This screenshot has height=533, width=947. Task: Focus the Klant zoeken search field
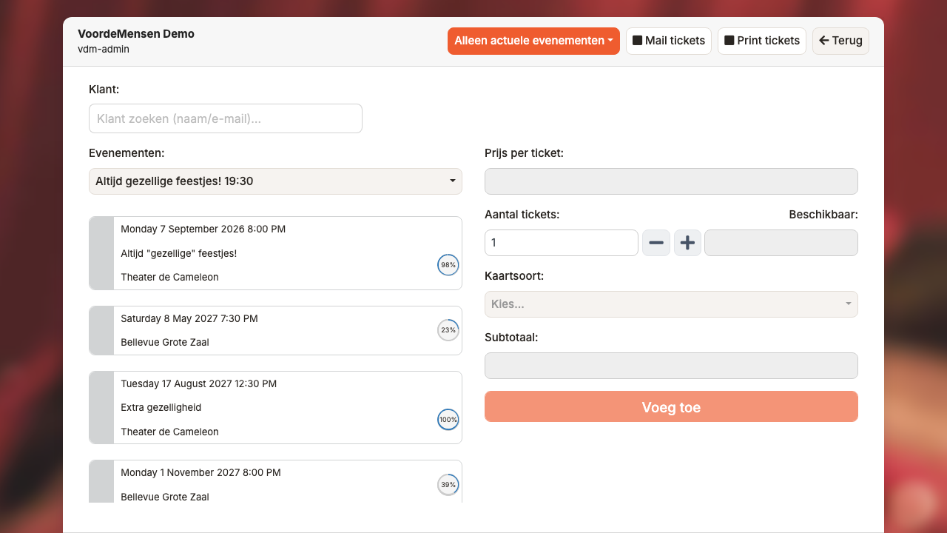pos(226,118)
